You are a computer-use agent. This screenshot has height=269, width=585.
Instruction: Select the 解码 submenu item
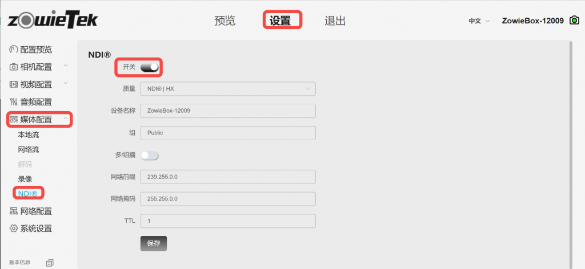tap(25, 165)
